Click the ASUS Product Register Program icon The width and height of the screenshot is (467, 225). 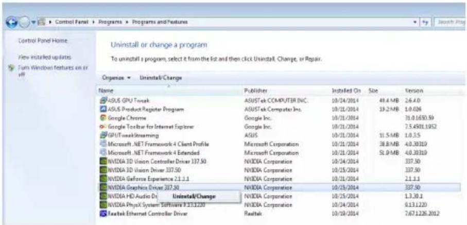(103, 109)
